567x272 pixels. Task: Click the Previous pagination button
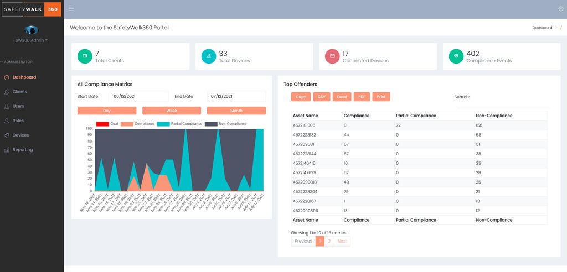pos(303,241)
